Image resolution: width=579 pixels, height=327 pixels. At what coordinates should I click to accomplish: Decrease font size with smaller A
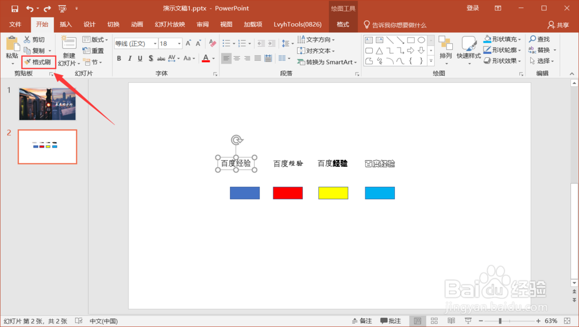click(198, 43)
